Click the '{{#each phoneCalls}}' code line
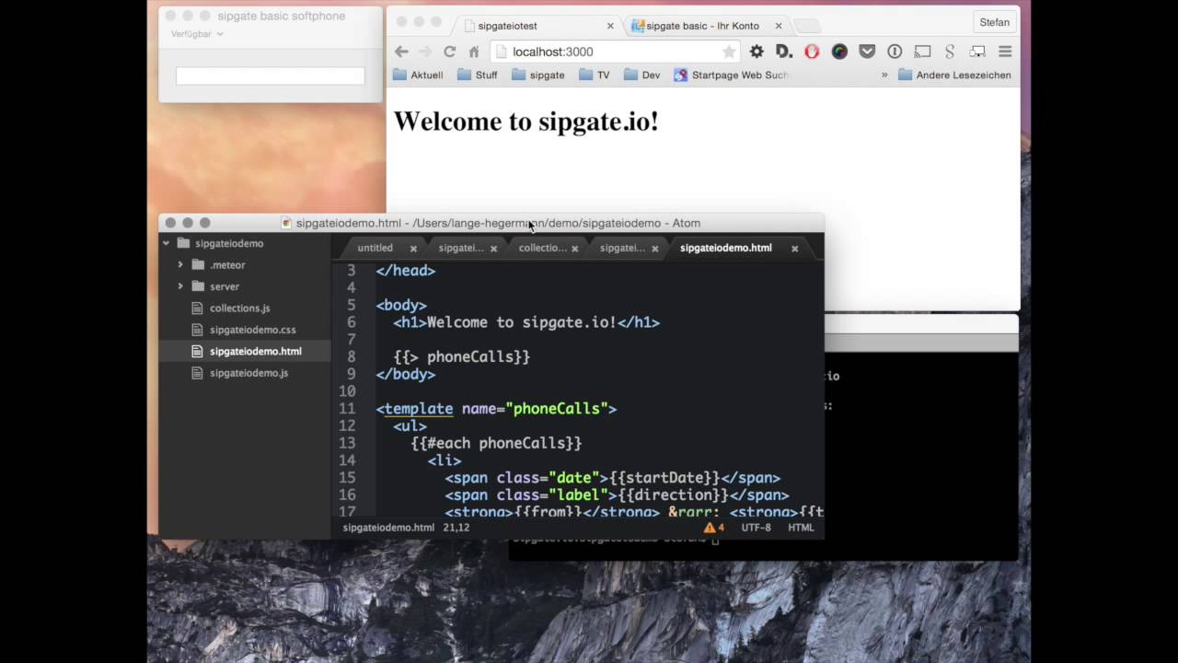Image resolution: width=1178 pixels, height=663 pixels. click(x=496, y=443)
